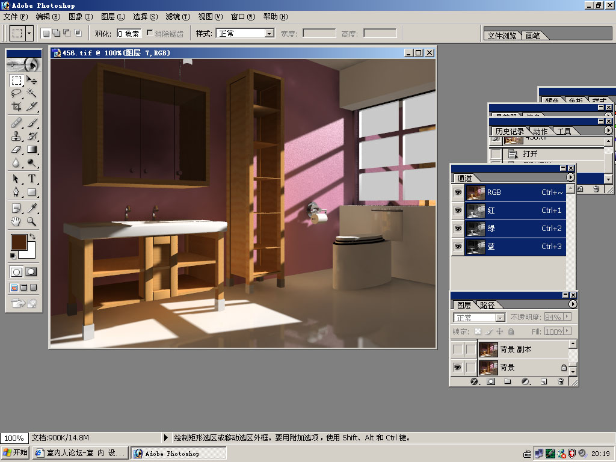This screenshot has height=462, width=616.
Task: Open the 文件 menu
Action: (16, 16)
